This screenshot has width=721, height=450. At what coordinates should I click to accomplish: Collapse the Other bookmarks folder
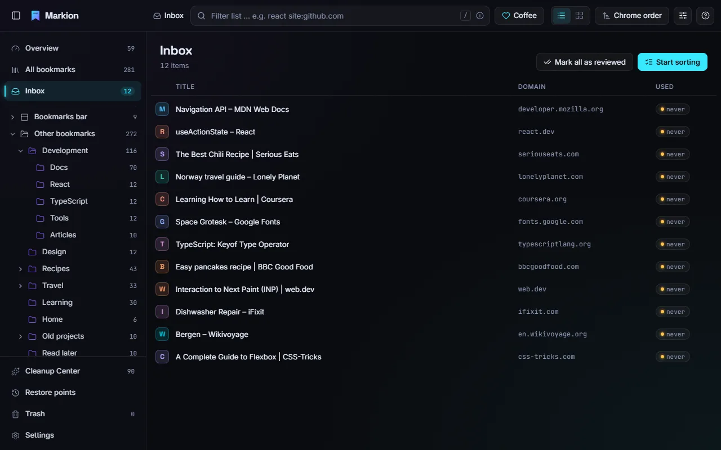point(12,134)
